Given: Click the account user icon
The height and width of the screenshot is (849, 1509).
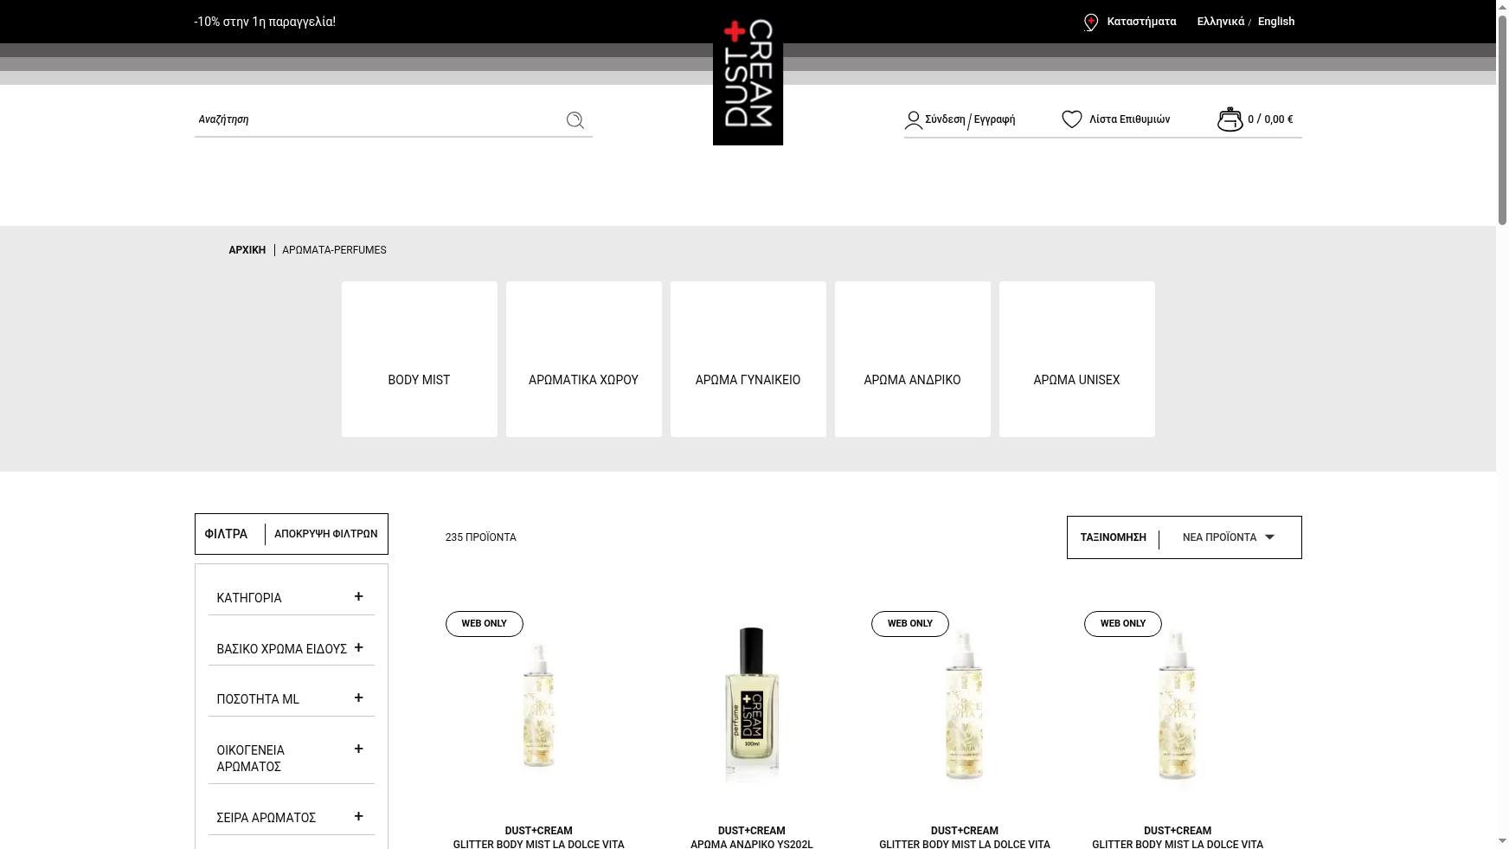Looking at the screenshot, I should [913, 119].
